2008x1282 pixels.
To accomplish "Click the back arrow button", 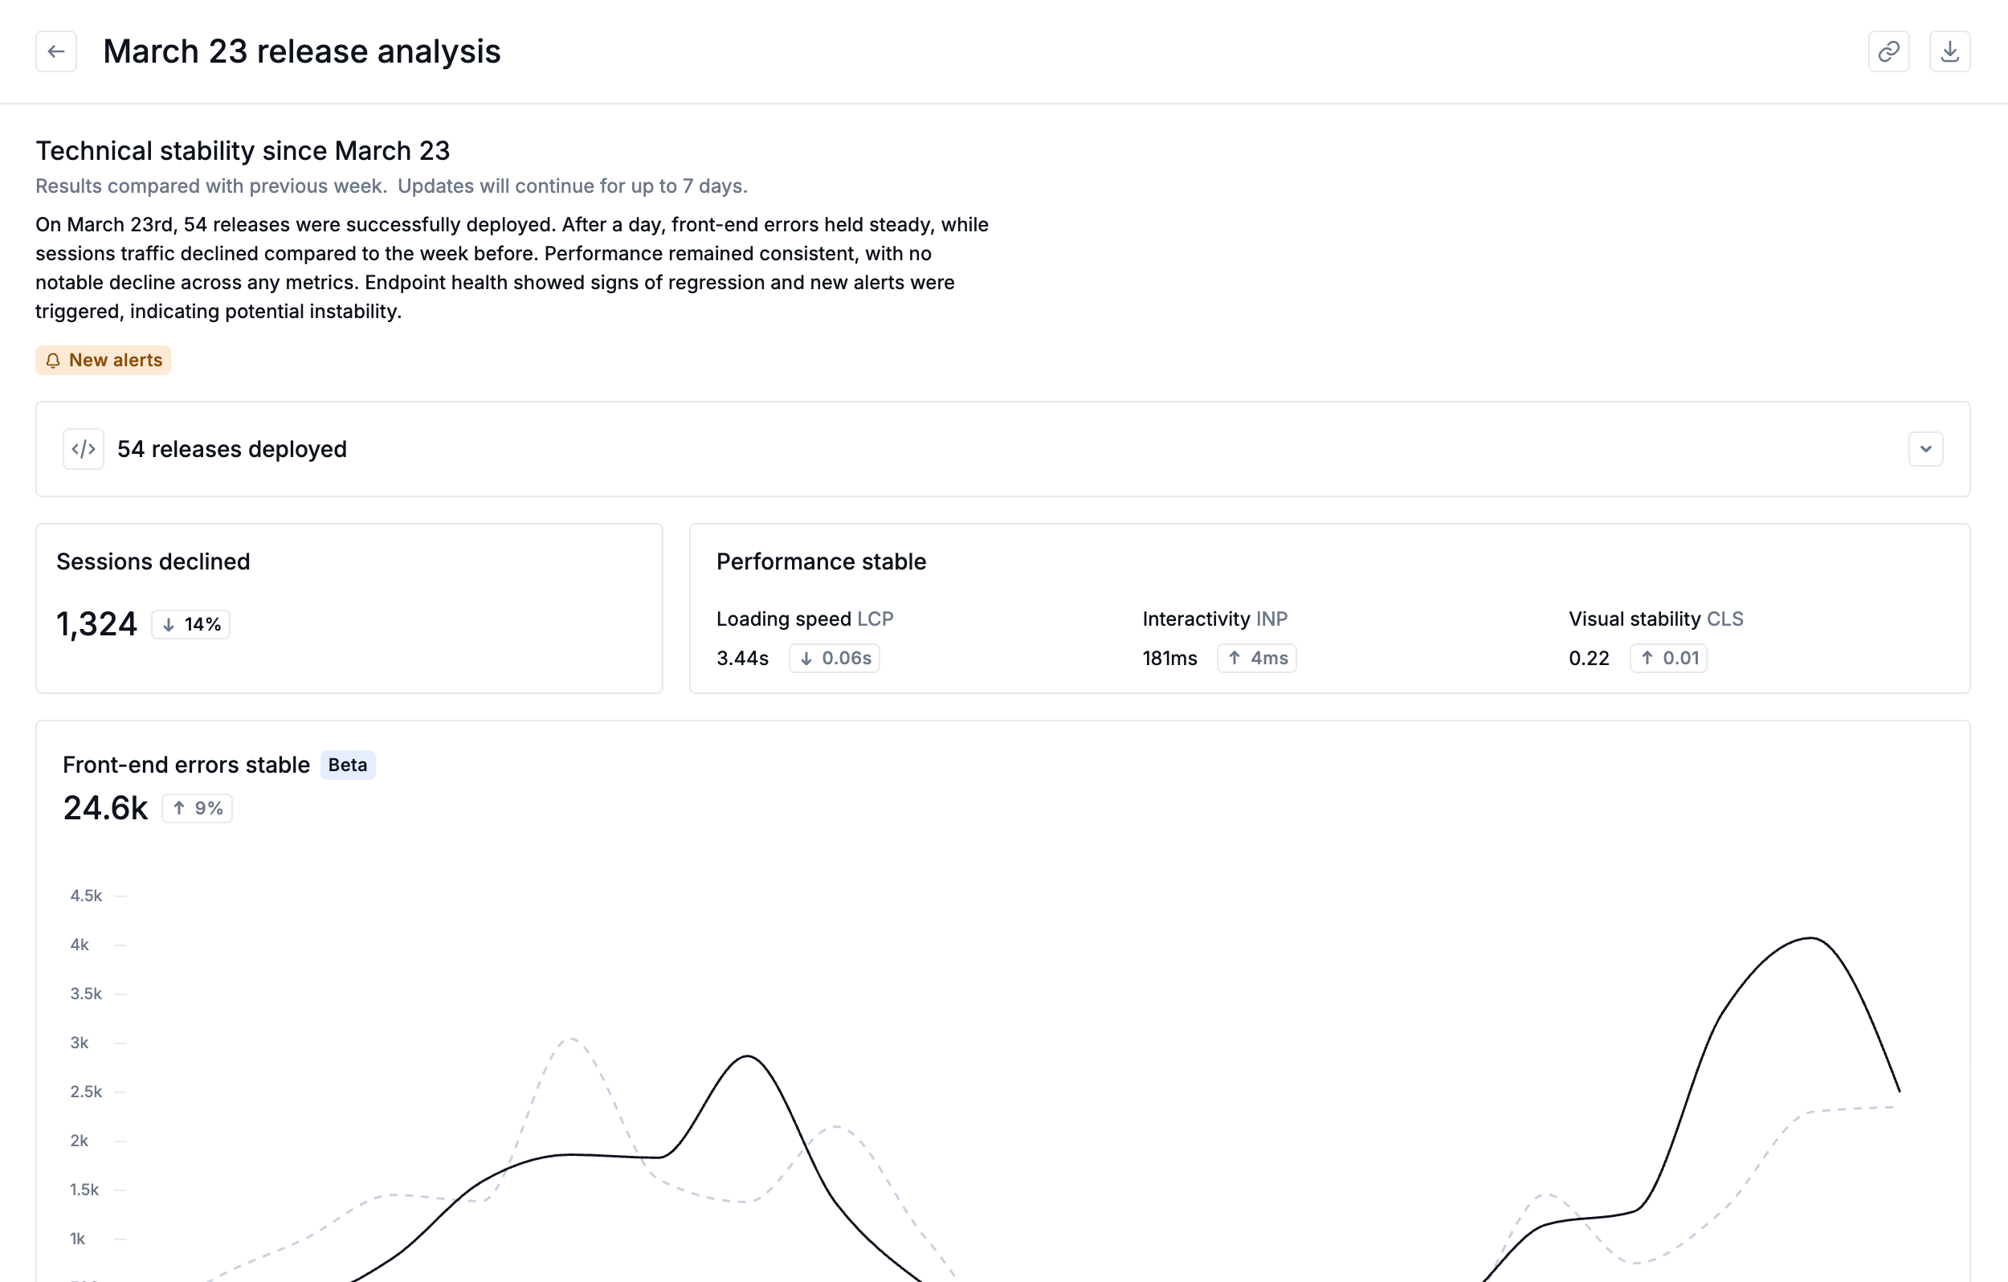I will pos(56,51).
